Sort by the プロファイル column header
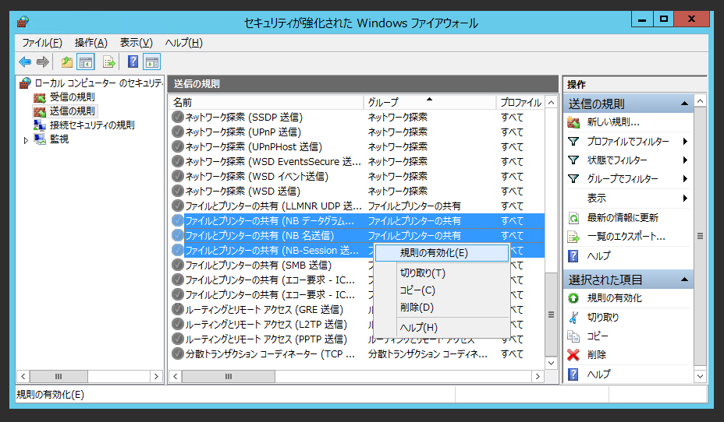The height and width of the screenshot is (422, 724). coord(520,102)
